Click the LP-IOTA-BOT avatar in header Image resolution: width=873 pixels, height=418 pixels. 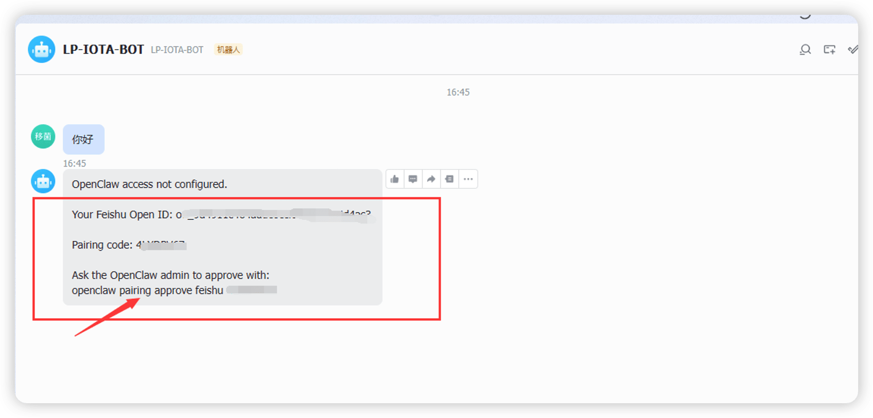point(41,49)
